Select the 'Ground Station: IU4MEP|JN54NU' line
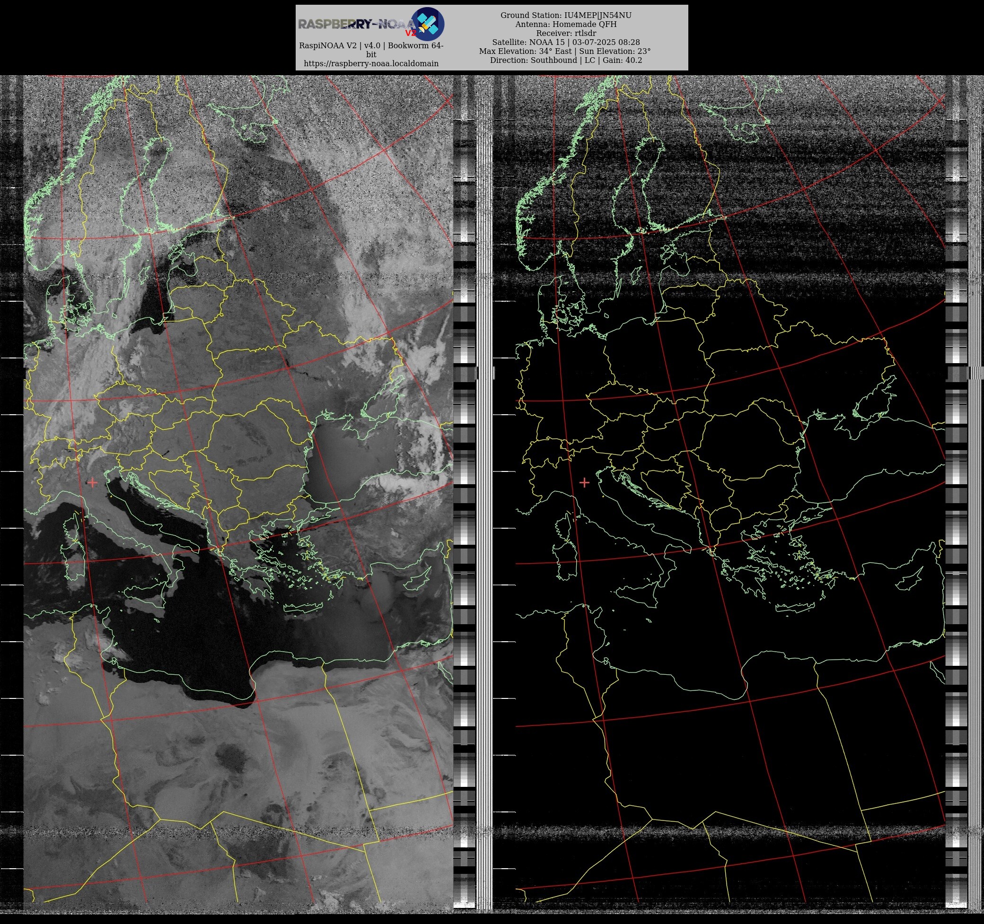 click(566, 15)
